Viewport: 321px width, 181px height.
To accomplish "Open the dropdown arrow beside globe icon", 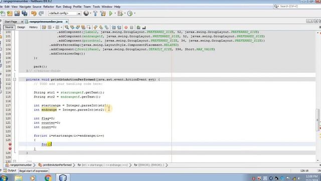I will [90, 14].
